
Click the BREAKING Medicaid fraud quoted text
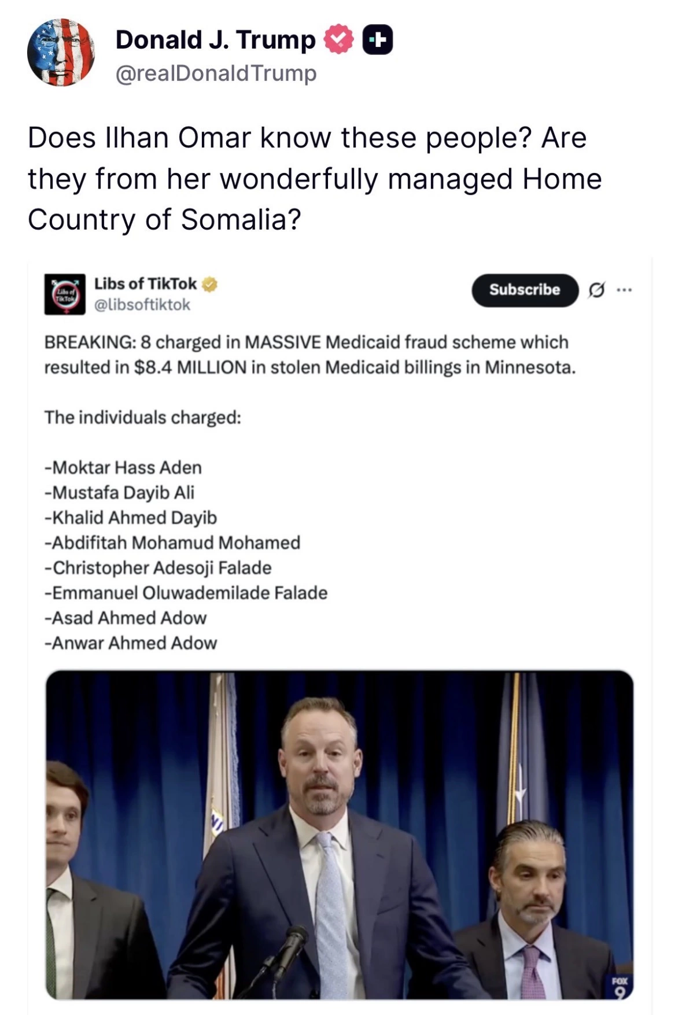pyautogui.click(x=310, y=355)
